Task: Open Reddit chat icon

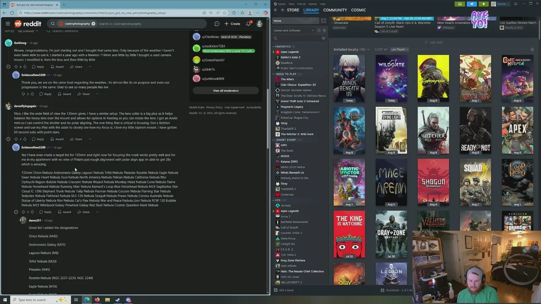Action: (x=217, y=24)
